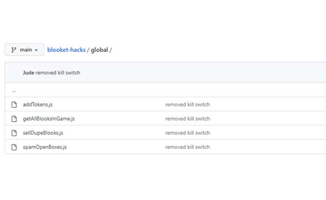Click the file icon beside addTokens.js
The image size is (326, 200).
(x=14, y=105)
